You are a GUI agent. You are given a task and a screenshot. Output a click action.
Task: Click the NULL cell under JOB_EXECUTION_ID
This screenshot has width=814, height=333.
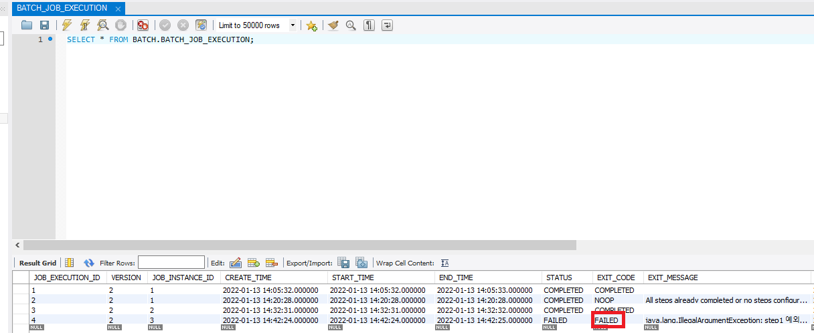37,328
